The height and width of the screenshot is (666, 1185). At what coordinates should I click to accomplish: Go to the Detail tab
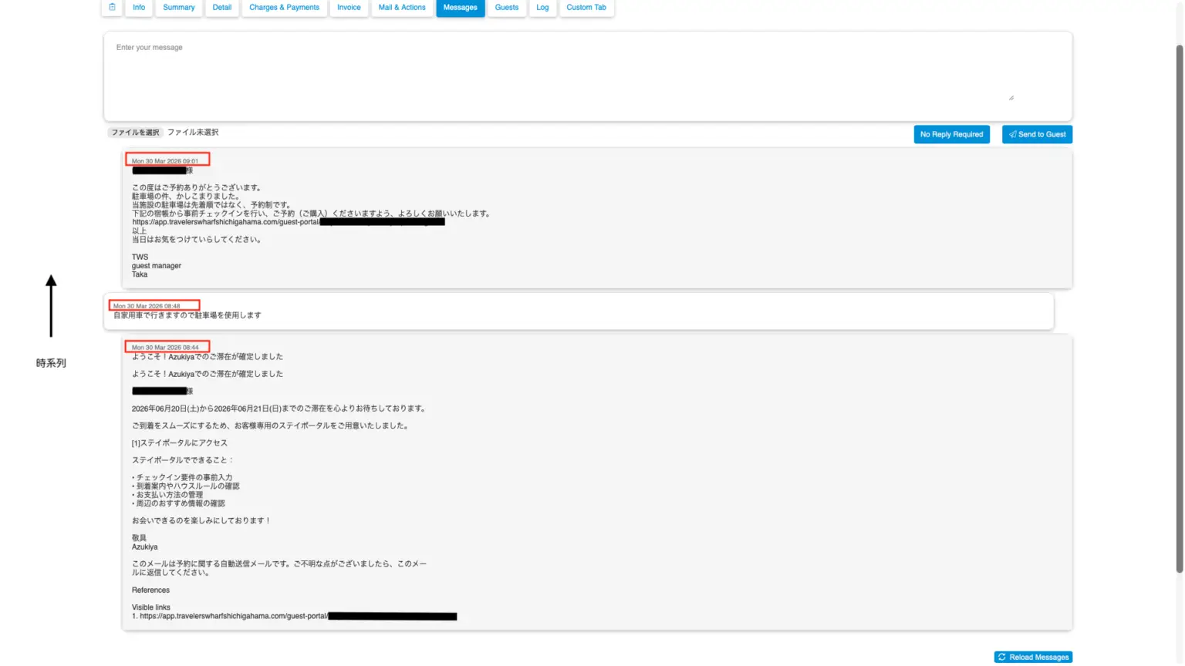click(x=222, y=8)
